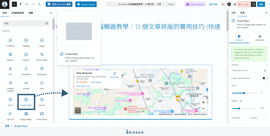The height and width of the screenshot is (136, 270).
Task: Open Essential Blocks button
Action: 195,4
